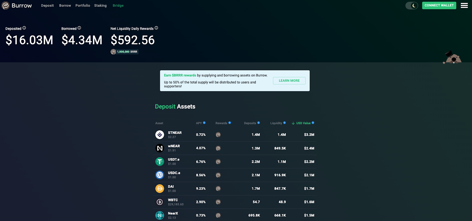
Task: Sort table by Deposits column header
Action: tap(250, 123)
